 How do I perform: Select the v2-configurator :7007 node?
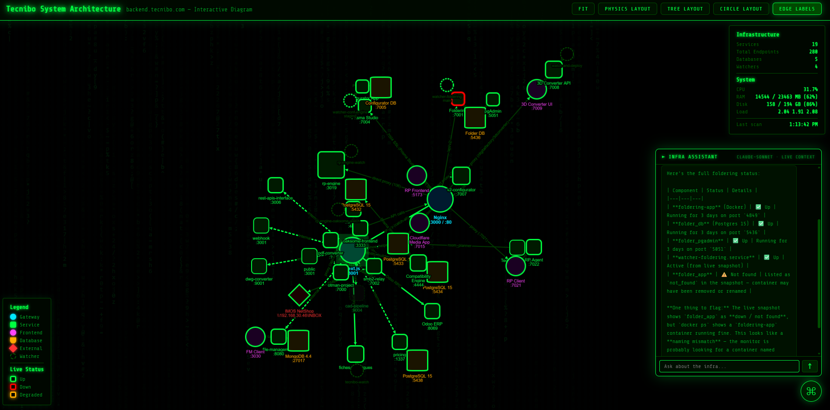pos(461,176)
